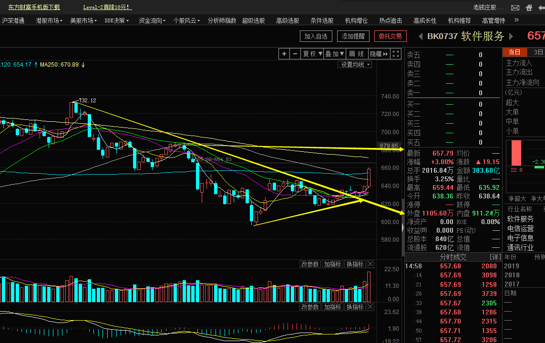Expand 个股风云 menu
This screenshot has height=343, width=545.
click(x=186, y=21)
